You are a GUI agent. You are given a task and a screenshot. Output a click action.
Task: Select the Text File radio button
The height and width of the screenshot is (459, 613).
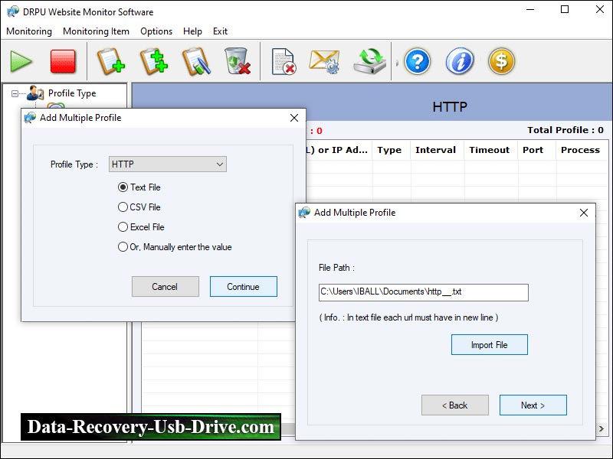122,187
